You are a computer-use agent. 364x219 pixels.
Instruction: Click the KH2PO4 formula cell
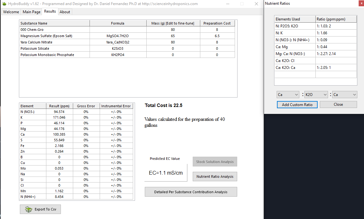click(118, 55)
